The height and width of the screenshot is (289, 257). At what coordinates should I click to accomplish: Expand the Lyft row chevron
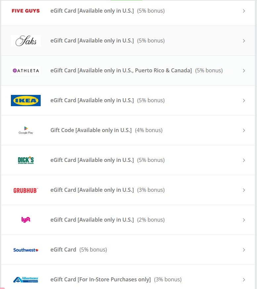(x=244, y=220)
